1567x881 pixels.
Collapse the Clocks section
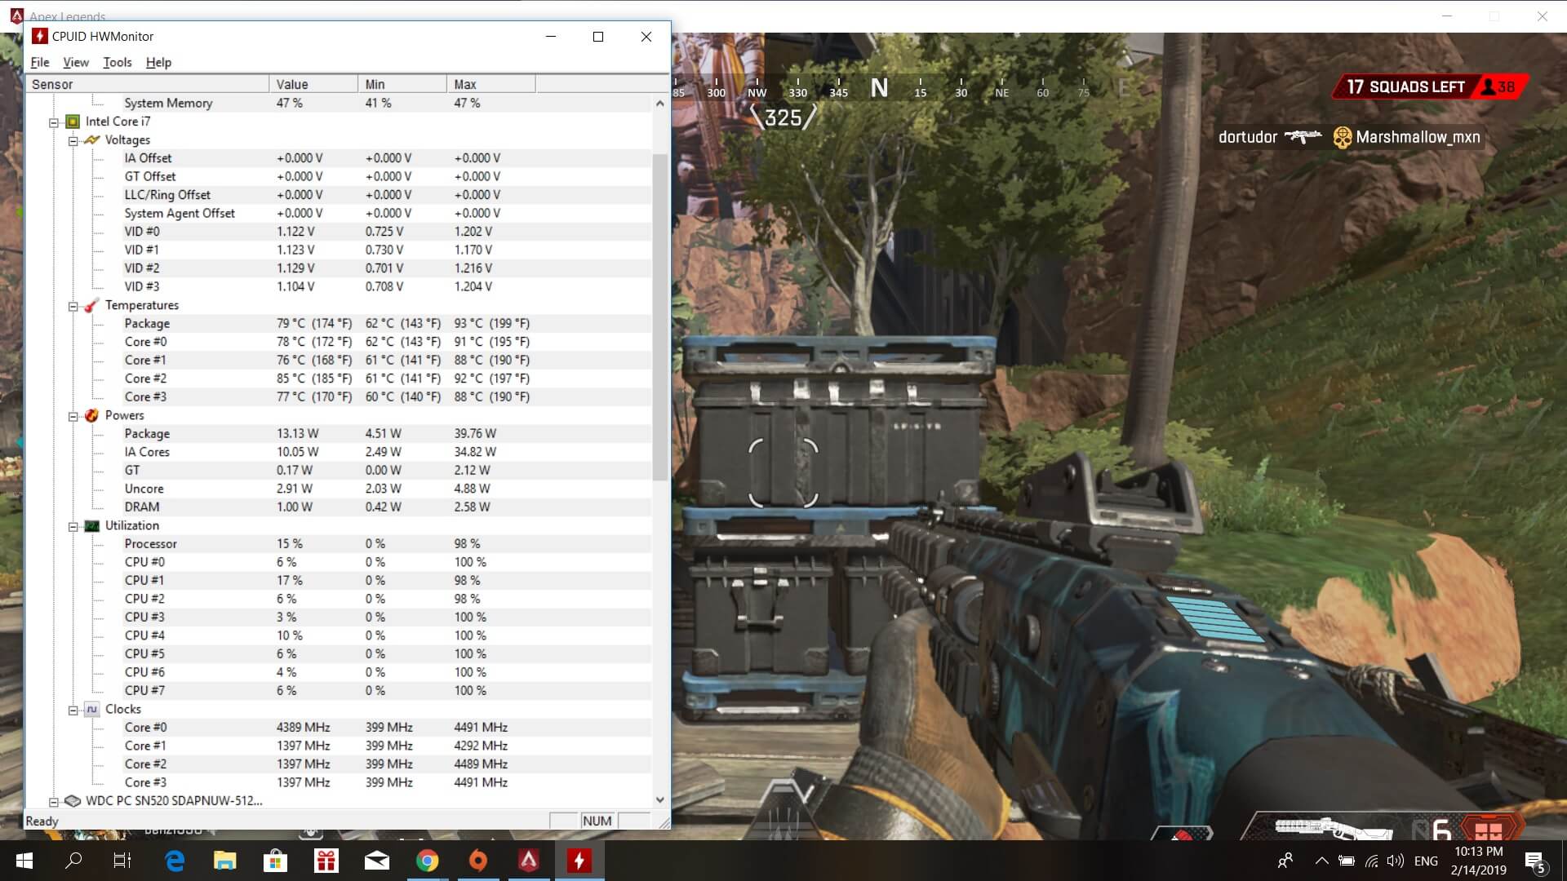tap(73, 711)
